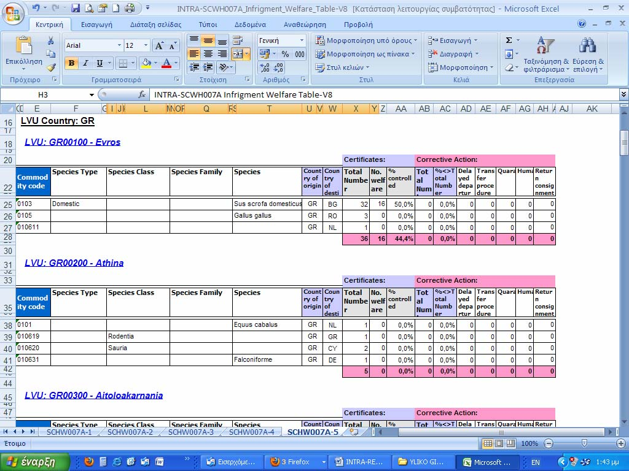
Task: Decrease the indent of the cell contents
Action: pos(194,67)
